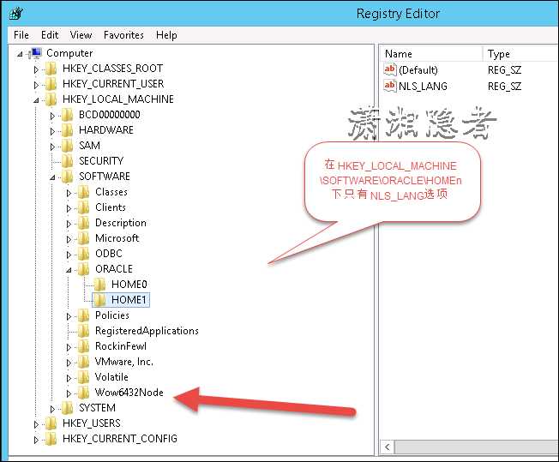Select the NLS_LANG value name
The width and height of the screenshot is (559, 462).
click(x=423, y=86)
